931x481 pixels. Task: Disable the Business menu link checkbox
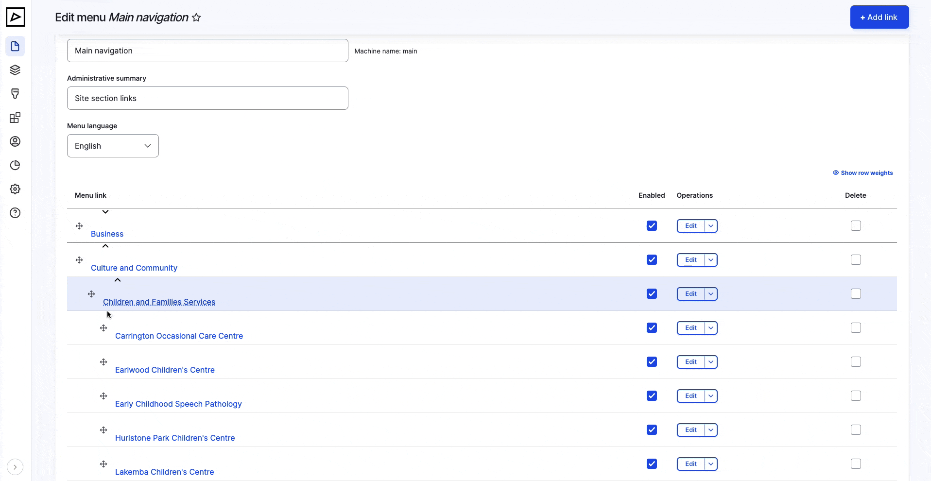tap(652, 226)
